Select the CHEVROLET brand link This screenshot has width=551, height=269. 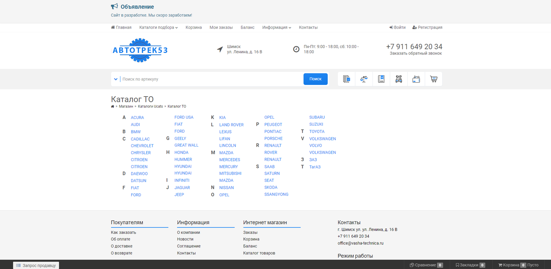tap(142, 146)
